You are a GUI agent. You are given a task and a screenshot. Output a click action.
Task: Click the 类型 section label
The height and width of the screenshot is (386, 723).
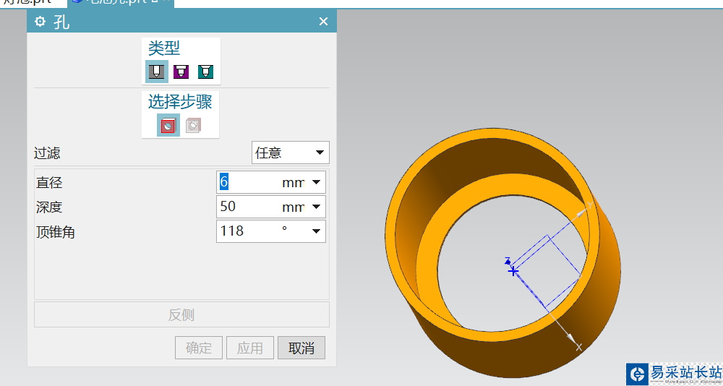coord(163,48)
